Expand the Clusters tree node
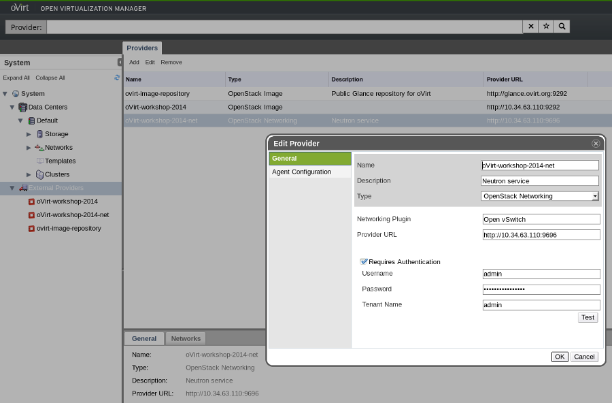 (x=29, y=175)
